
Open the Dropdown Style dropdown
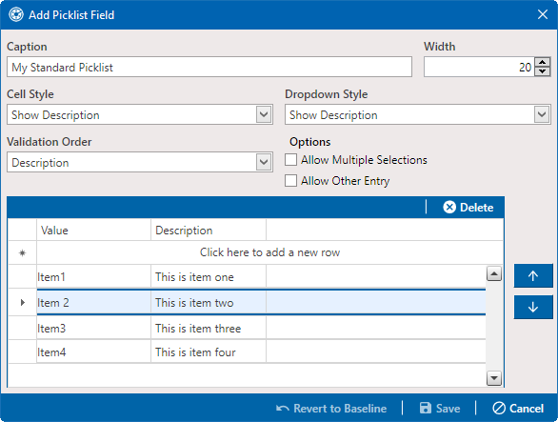[542, 114]
